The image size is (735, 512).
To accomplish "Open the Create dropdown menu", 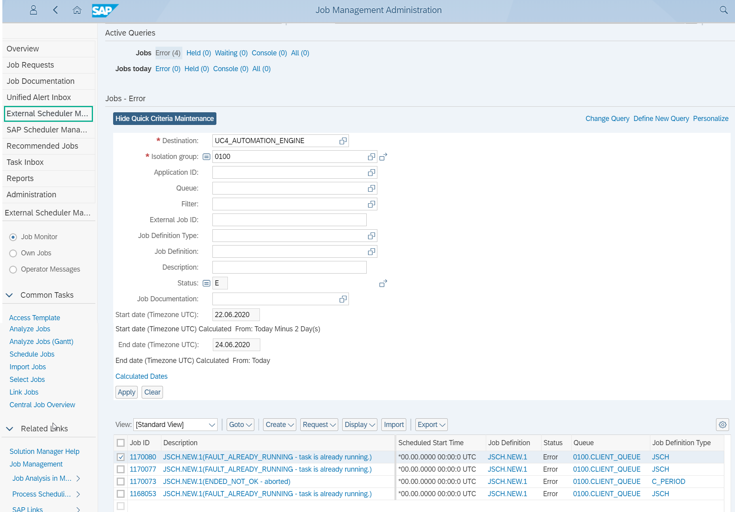I will [x=280, y=425].
